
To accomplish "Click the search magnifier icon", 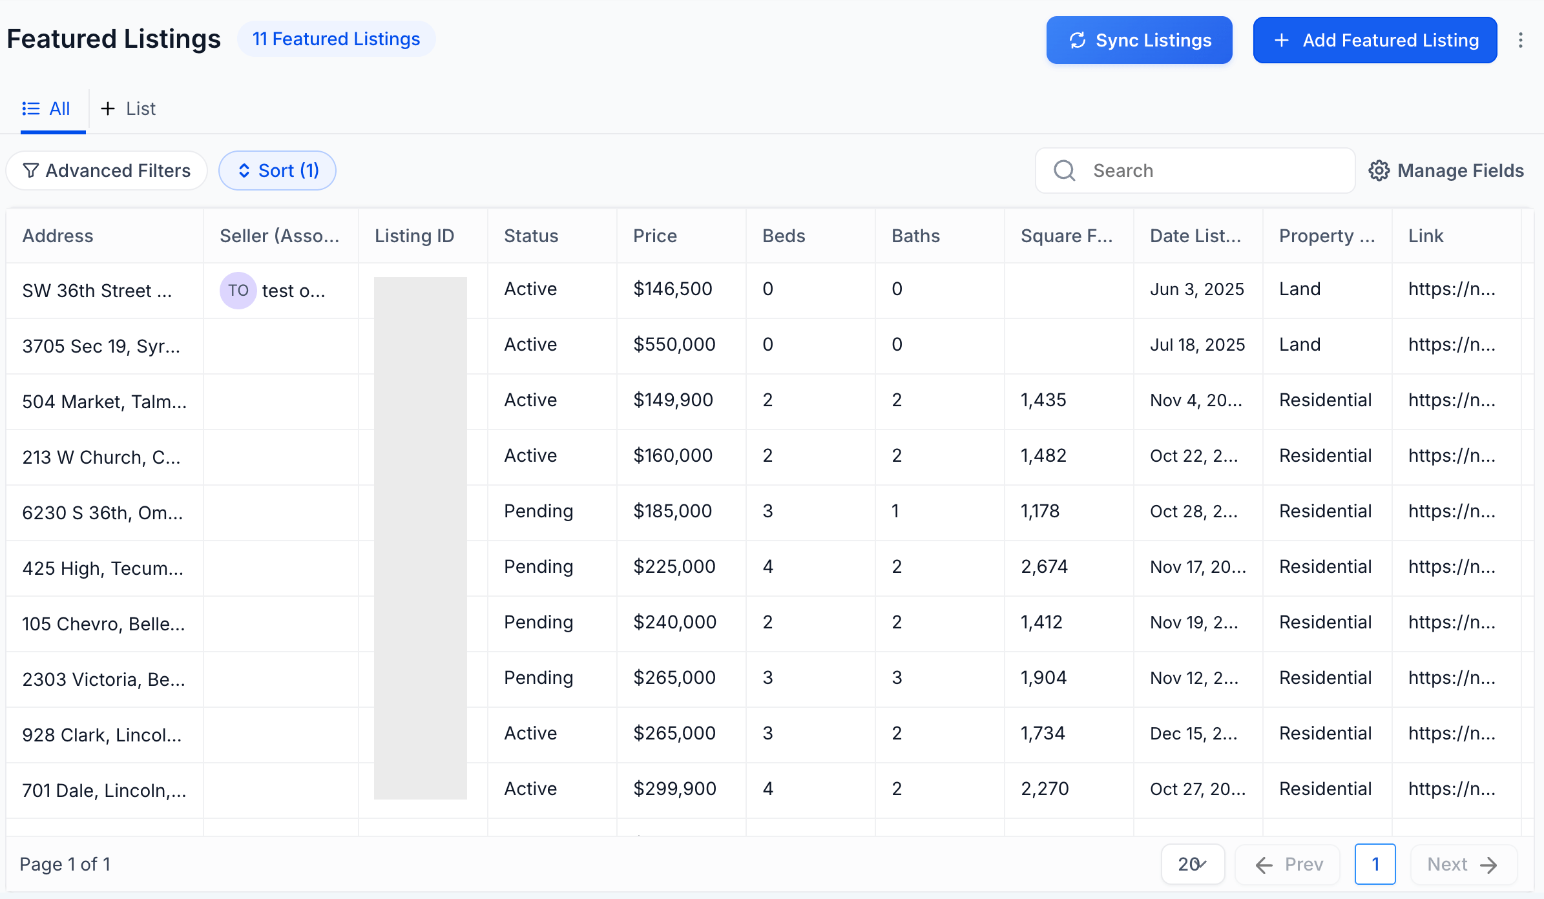I will coord(1064,170).
